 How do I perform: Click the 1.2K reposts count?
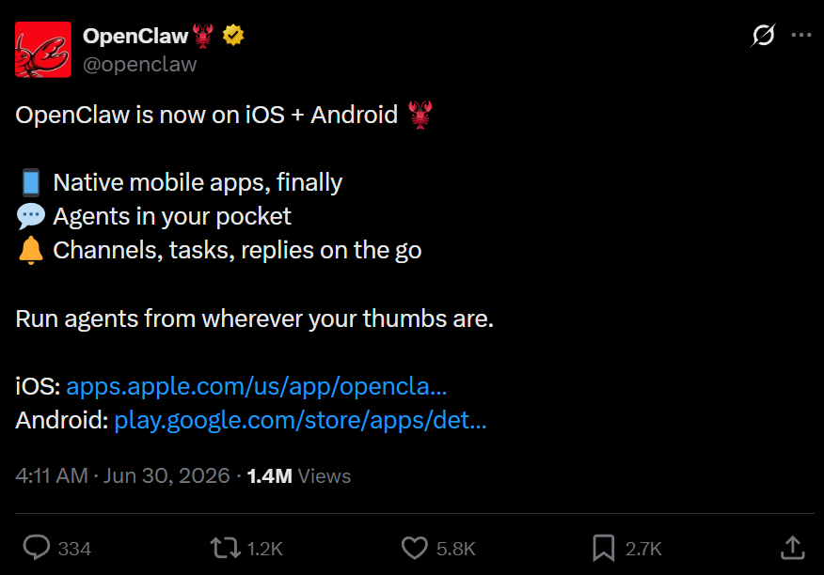265,549
